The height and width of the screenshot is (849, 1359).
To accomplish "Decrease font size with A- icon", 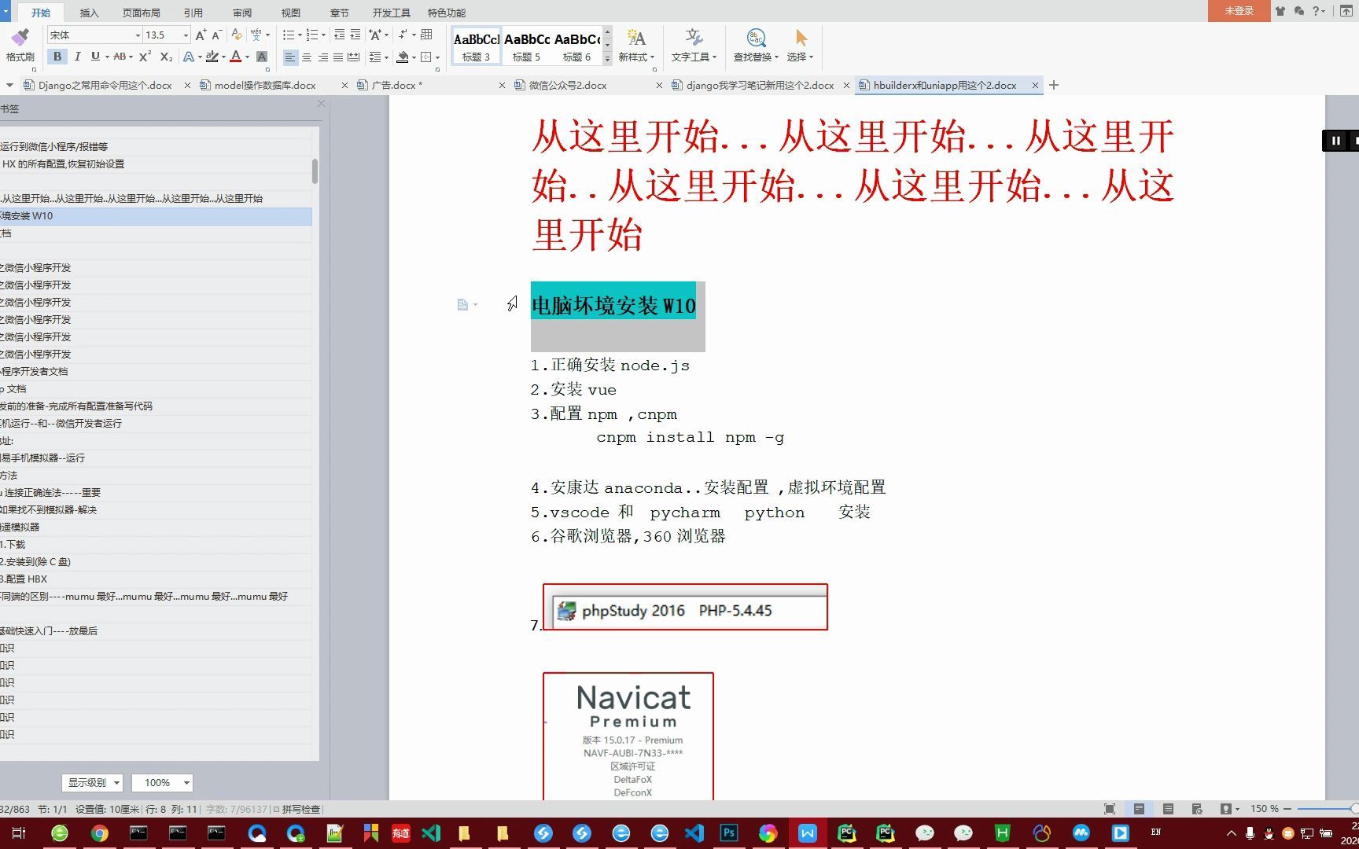I will coord(217,35).
